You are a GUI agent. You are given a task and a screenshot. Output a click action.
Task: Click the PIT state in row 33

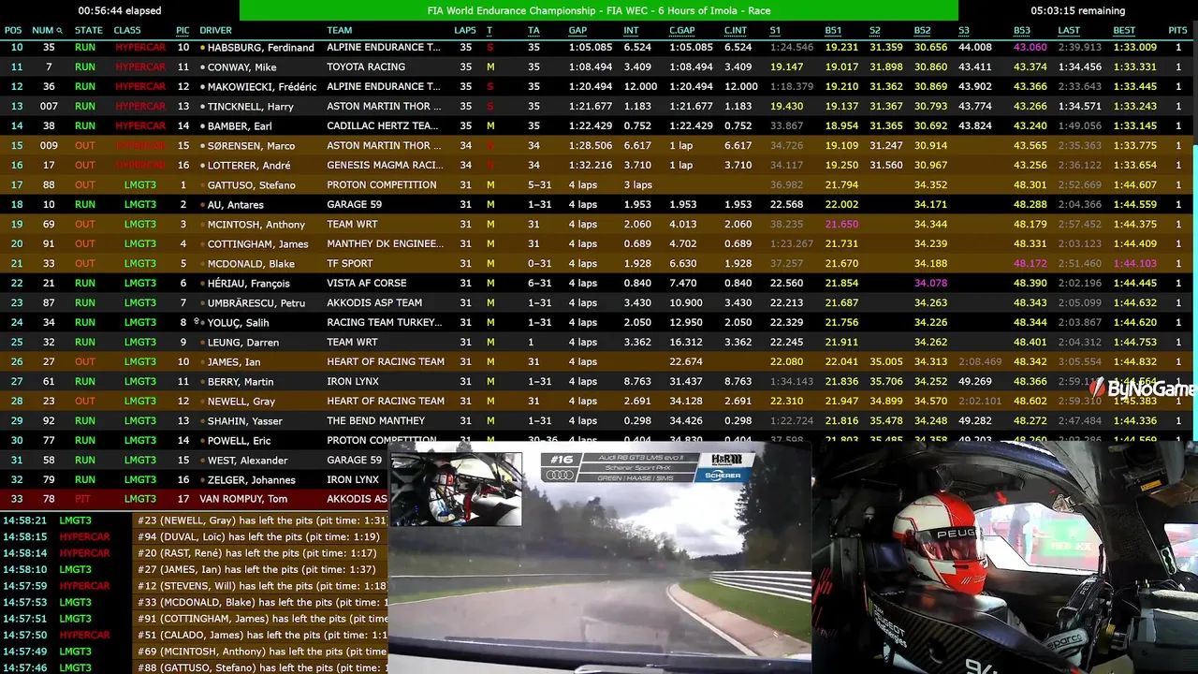tap(82, 499)
